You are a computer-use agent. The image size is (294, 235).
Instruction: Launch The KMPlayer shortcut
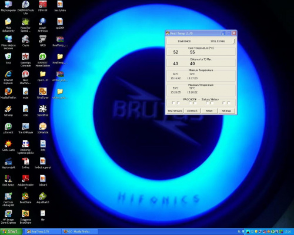[25, 128]
